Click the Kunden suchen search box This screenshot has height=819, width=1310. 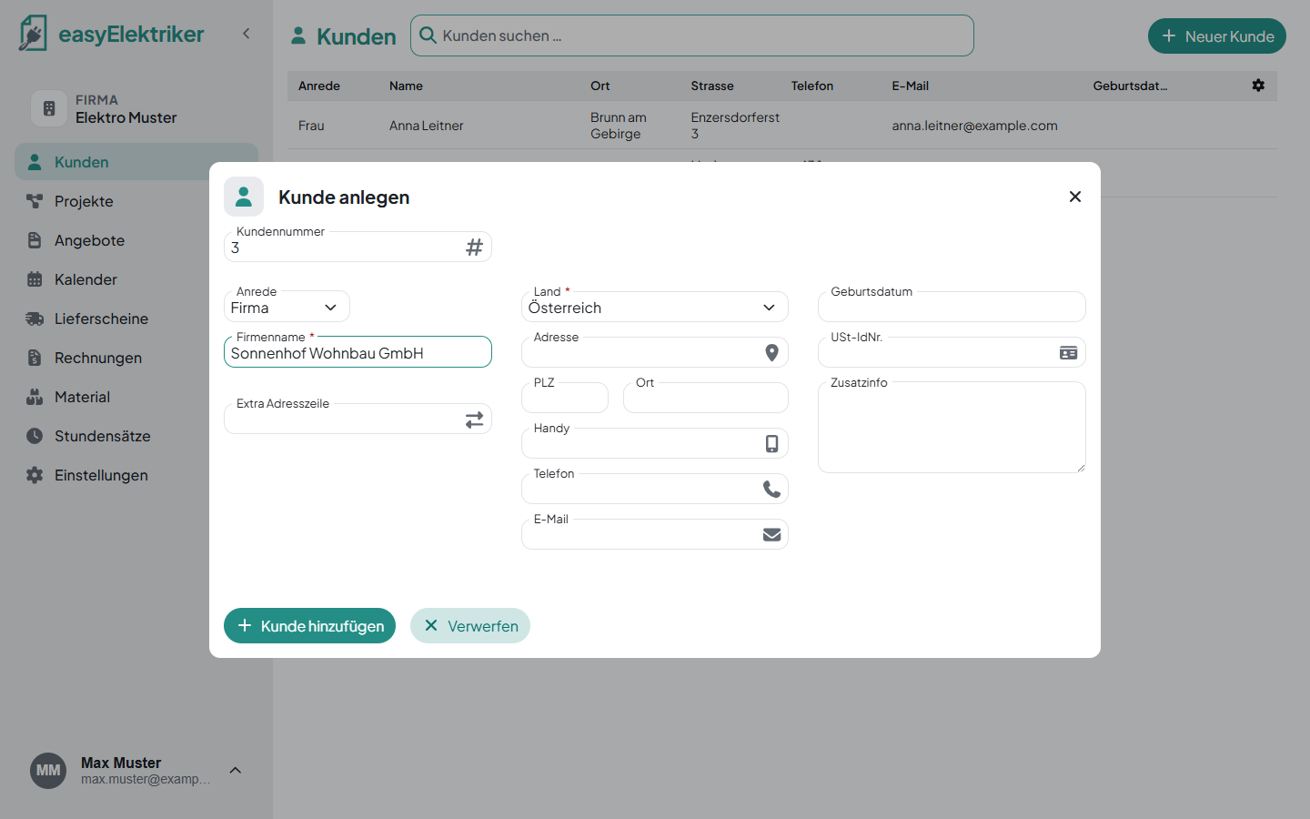[x=692, y=35]
